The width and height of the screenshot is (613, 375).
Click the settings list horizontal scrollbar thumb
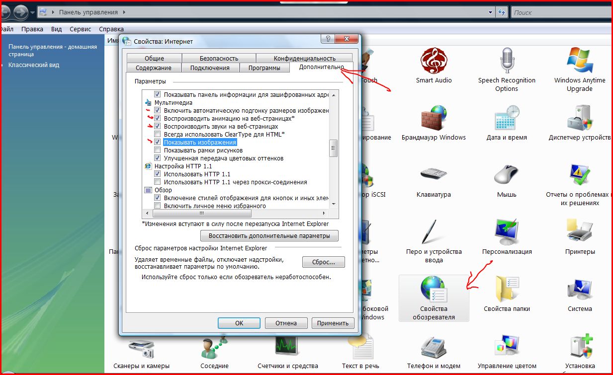pyautogui.click(x=202, y=213)
